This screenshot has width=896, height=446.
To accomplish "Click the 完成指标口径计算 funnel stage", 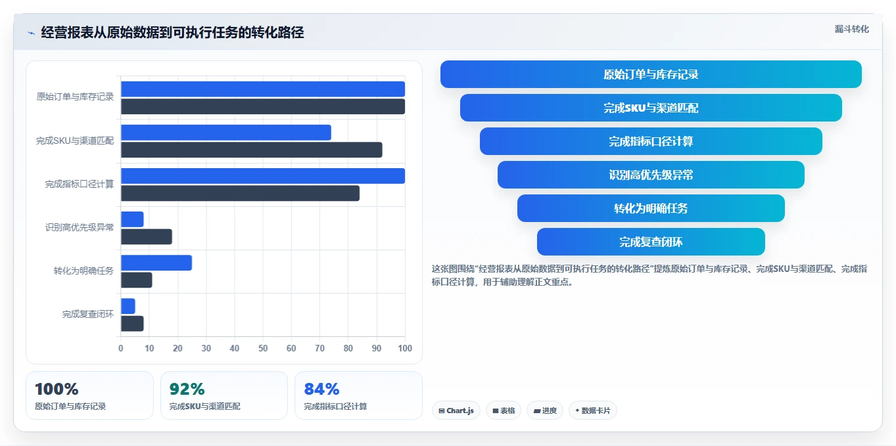I will click(651, 141).
